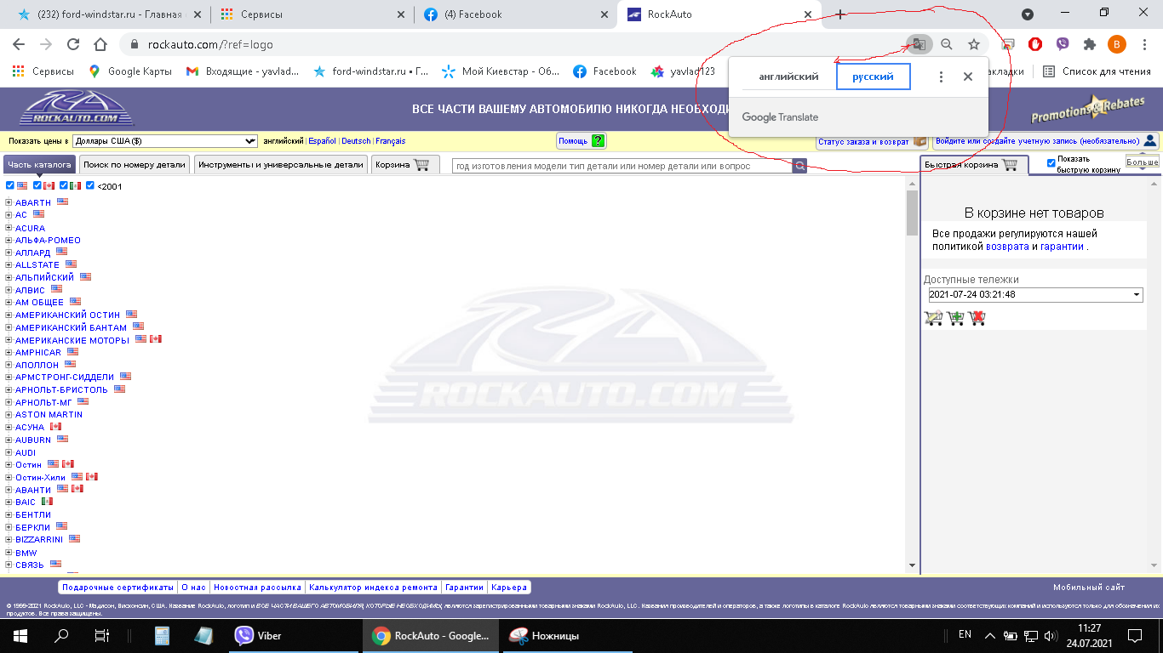Screen dimensions: 1163x653
Task: Click the browser reload button
Action: (x=73, y=44)
